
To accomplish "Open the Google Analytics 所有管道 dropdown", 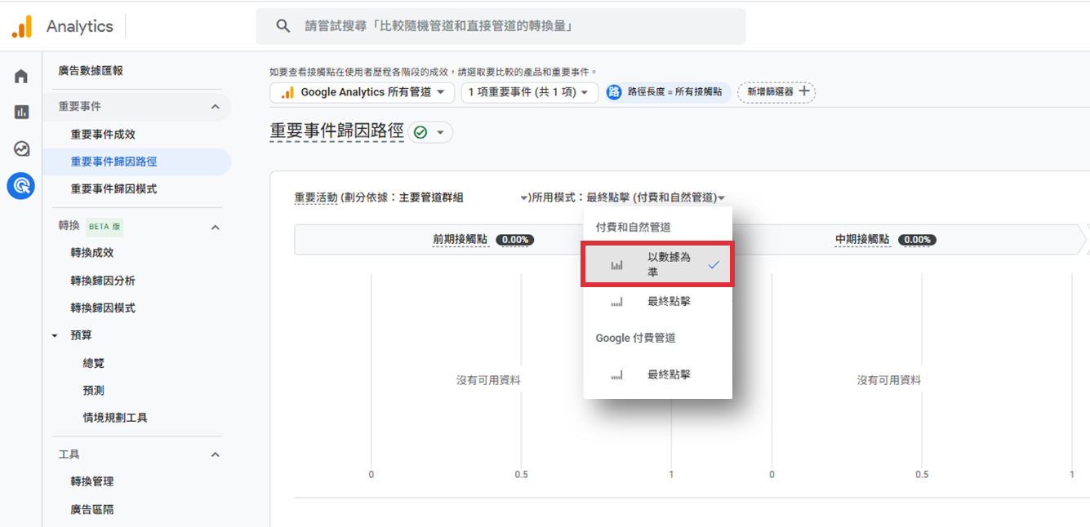I will [x=362, y=92].
